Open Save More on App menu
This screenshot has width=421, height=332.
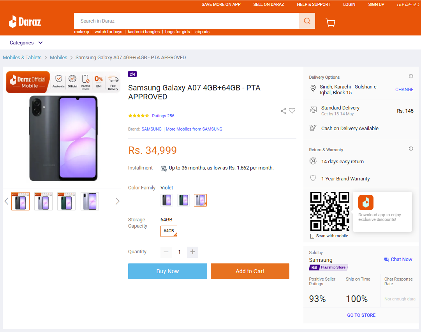(221, 4)
